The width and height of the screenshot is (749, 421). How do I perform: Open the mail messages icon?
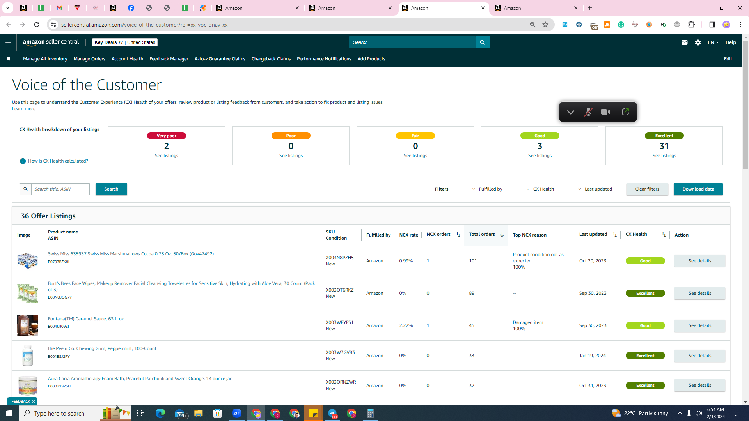[685, 42]
